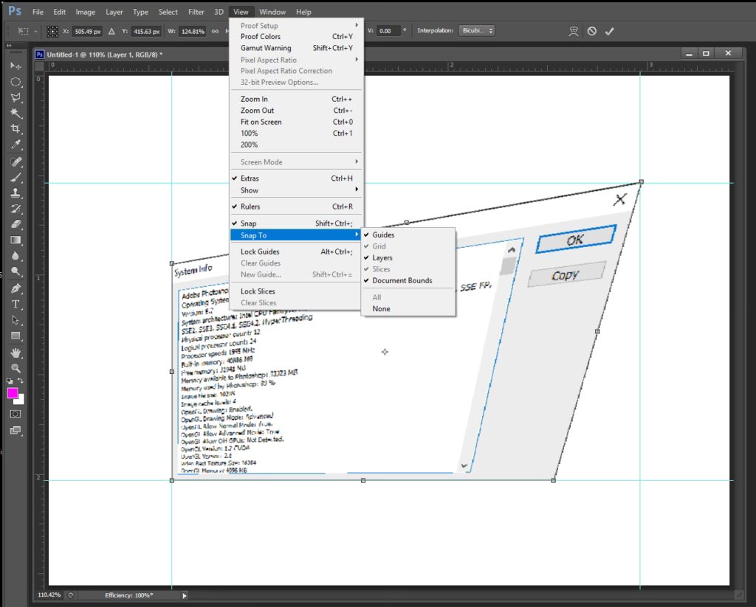The image size is (756, 607).
Task: Uncheck Snap To Layers
Action: coord(382,258)
